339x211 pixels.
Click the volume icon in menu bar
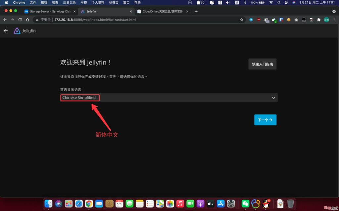[x=228, y=3]
